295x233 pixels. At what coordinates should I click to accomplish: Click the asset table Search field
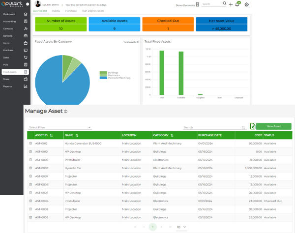(211, 127)
